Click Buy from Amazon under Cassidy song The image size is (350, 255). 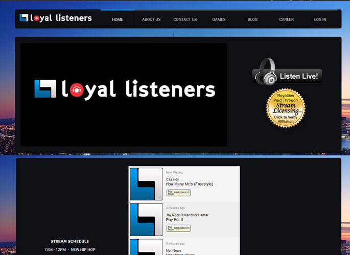[x=178, y=193]
